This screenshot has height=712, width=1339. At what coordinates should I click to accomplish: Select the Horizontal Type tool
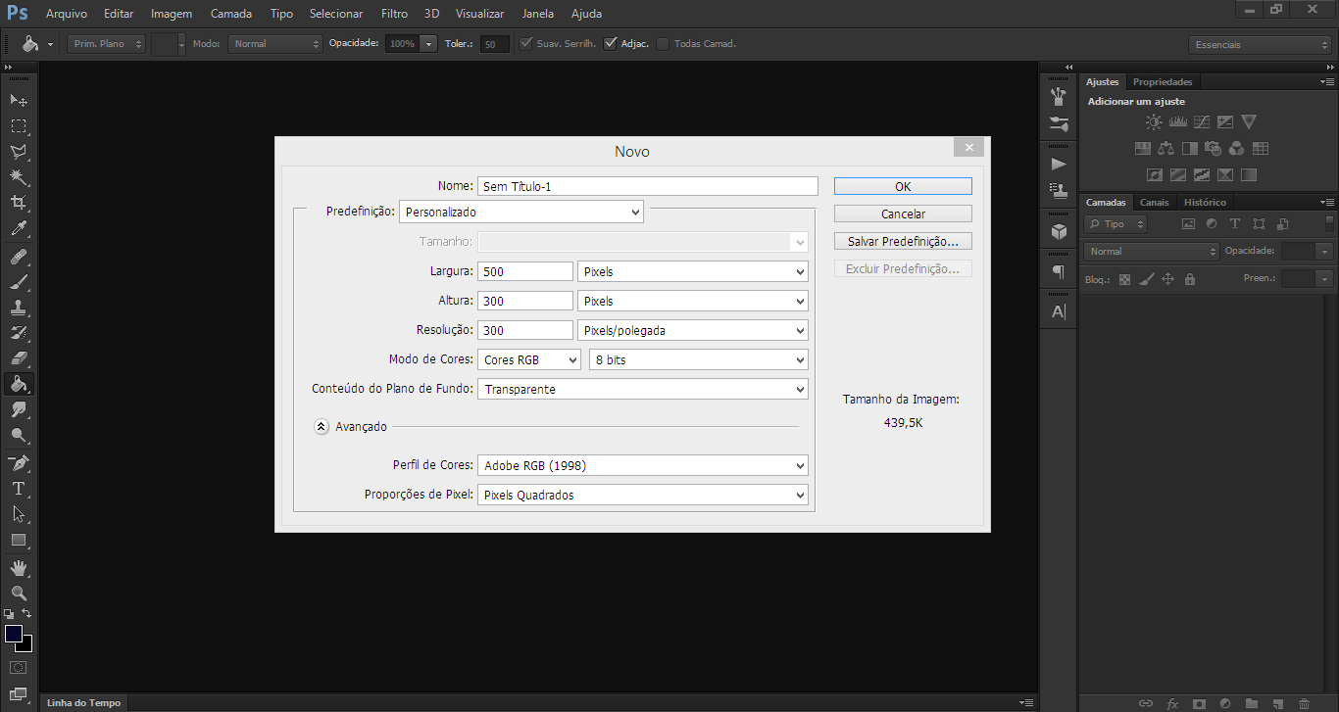pyautogui.click(x=19, y=488)
